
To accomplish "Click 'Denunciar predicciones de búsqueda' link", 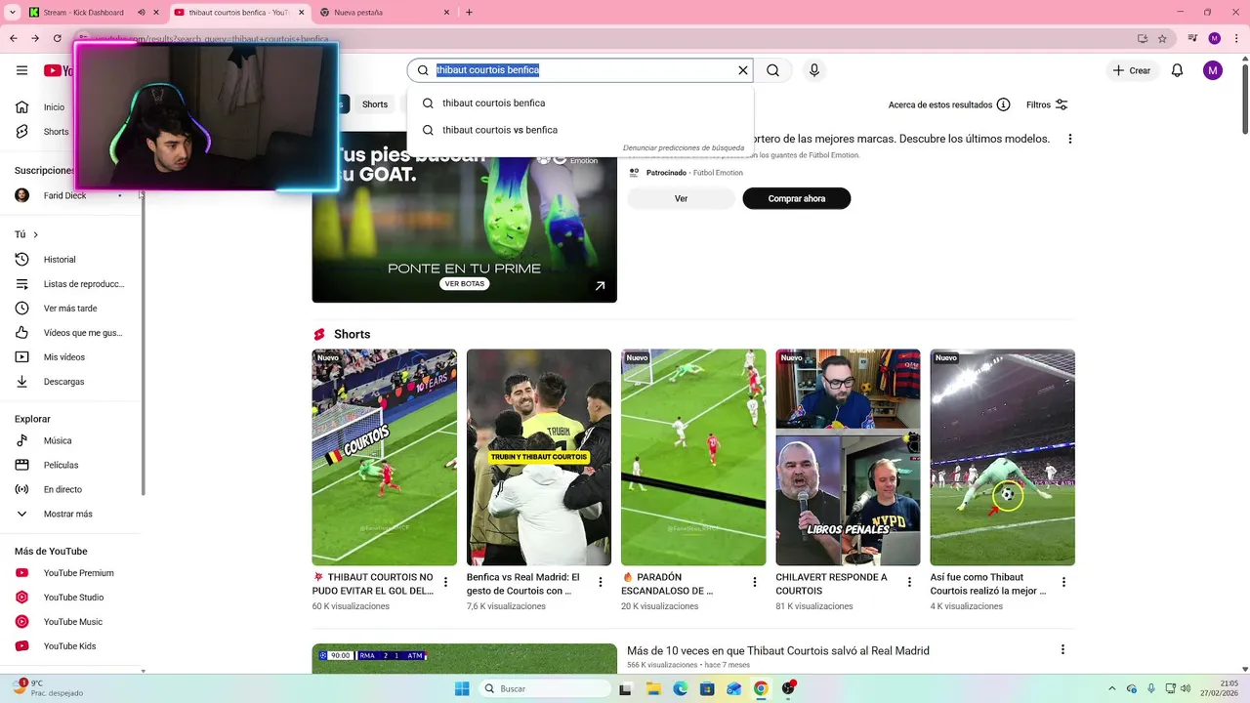I will click(x=684, y=147).
